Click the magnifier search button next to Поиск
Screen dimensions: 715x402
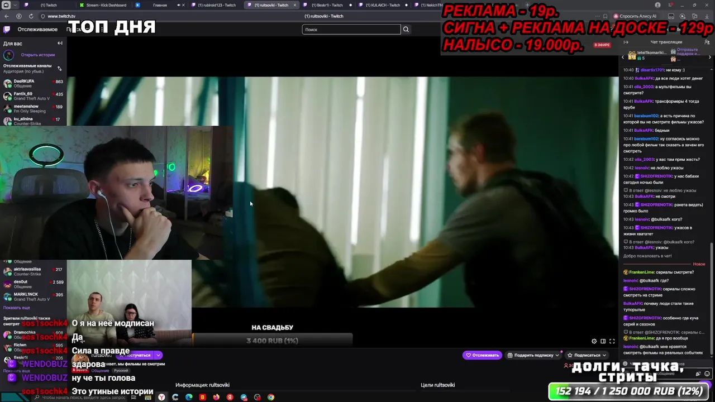click(x=406, y=29)
